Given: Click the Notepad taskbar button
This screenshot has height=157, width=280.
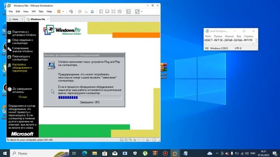Looking at the screenshot, I should pos(185,153).
